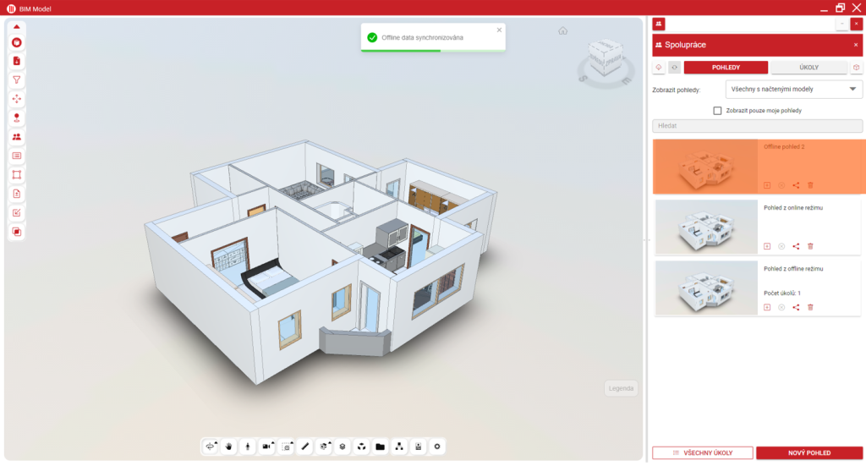Image resolution: width=866 pixels, height=466 pixels.
Task: Share the 'Pohled z offline režimu' view
Action: pos(796,307)
